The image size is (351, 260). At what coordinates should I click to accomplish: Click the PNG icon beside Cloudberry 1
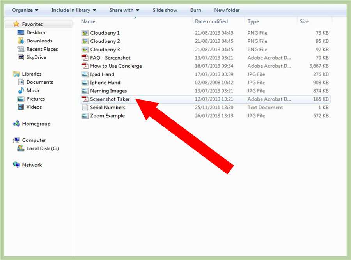85,33
